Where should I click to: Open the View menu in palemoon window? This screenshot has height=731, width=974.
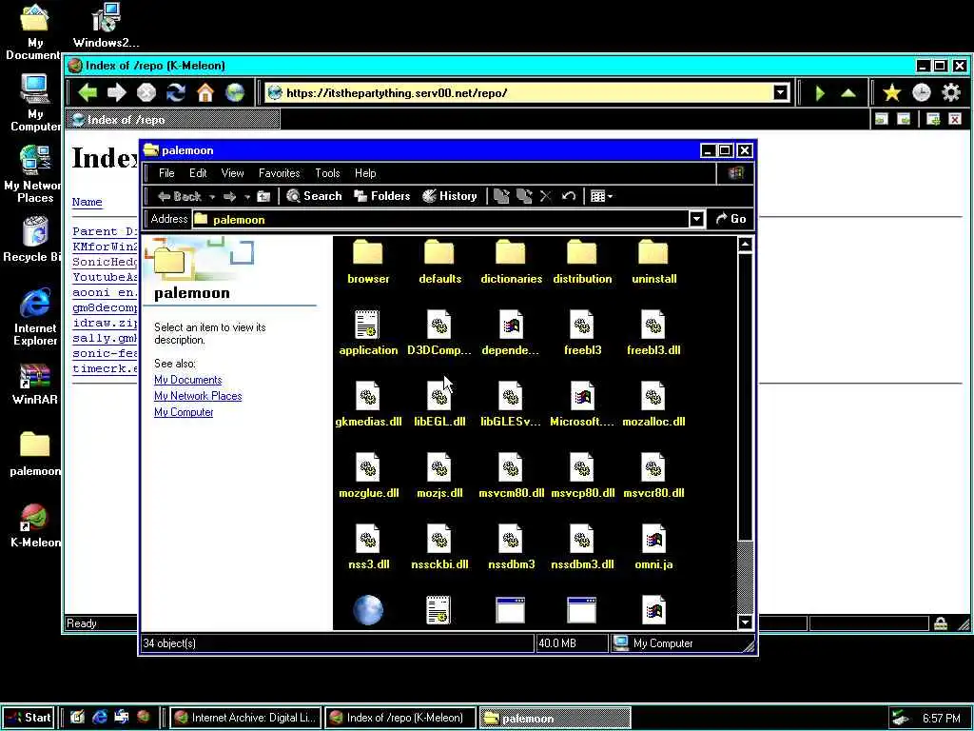(x=232, y=173)
